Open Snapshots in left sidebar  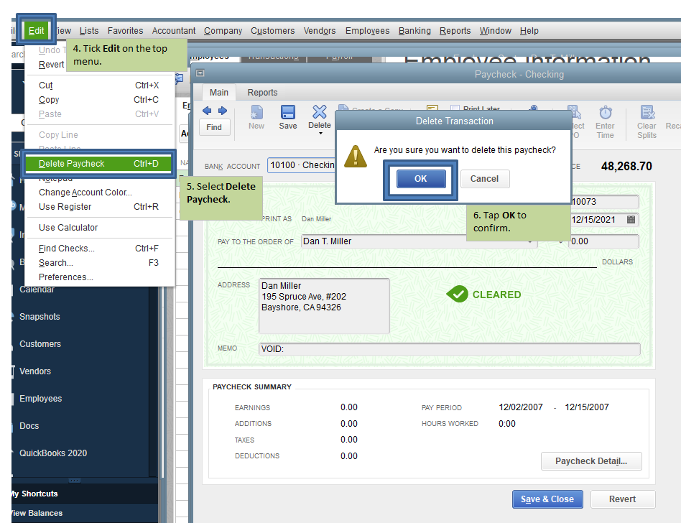[x=40, y=317]
